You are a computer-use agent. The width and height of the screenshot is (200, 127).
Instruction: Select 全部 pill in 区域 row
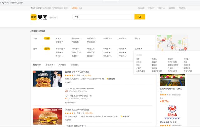coord(47,49)
